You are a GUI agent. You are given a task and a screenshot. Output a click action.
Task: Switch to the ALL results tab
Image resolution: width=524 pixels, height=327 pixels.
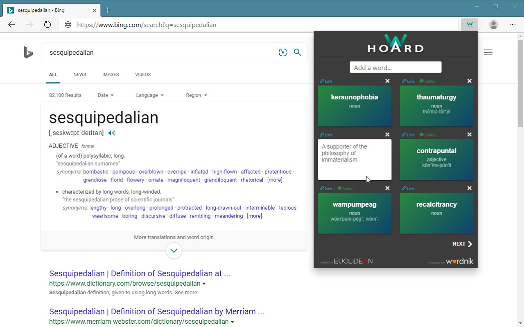click(53, 75)
